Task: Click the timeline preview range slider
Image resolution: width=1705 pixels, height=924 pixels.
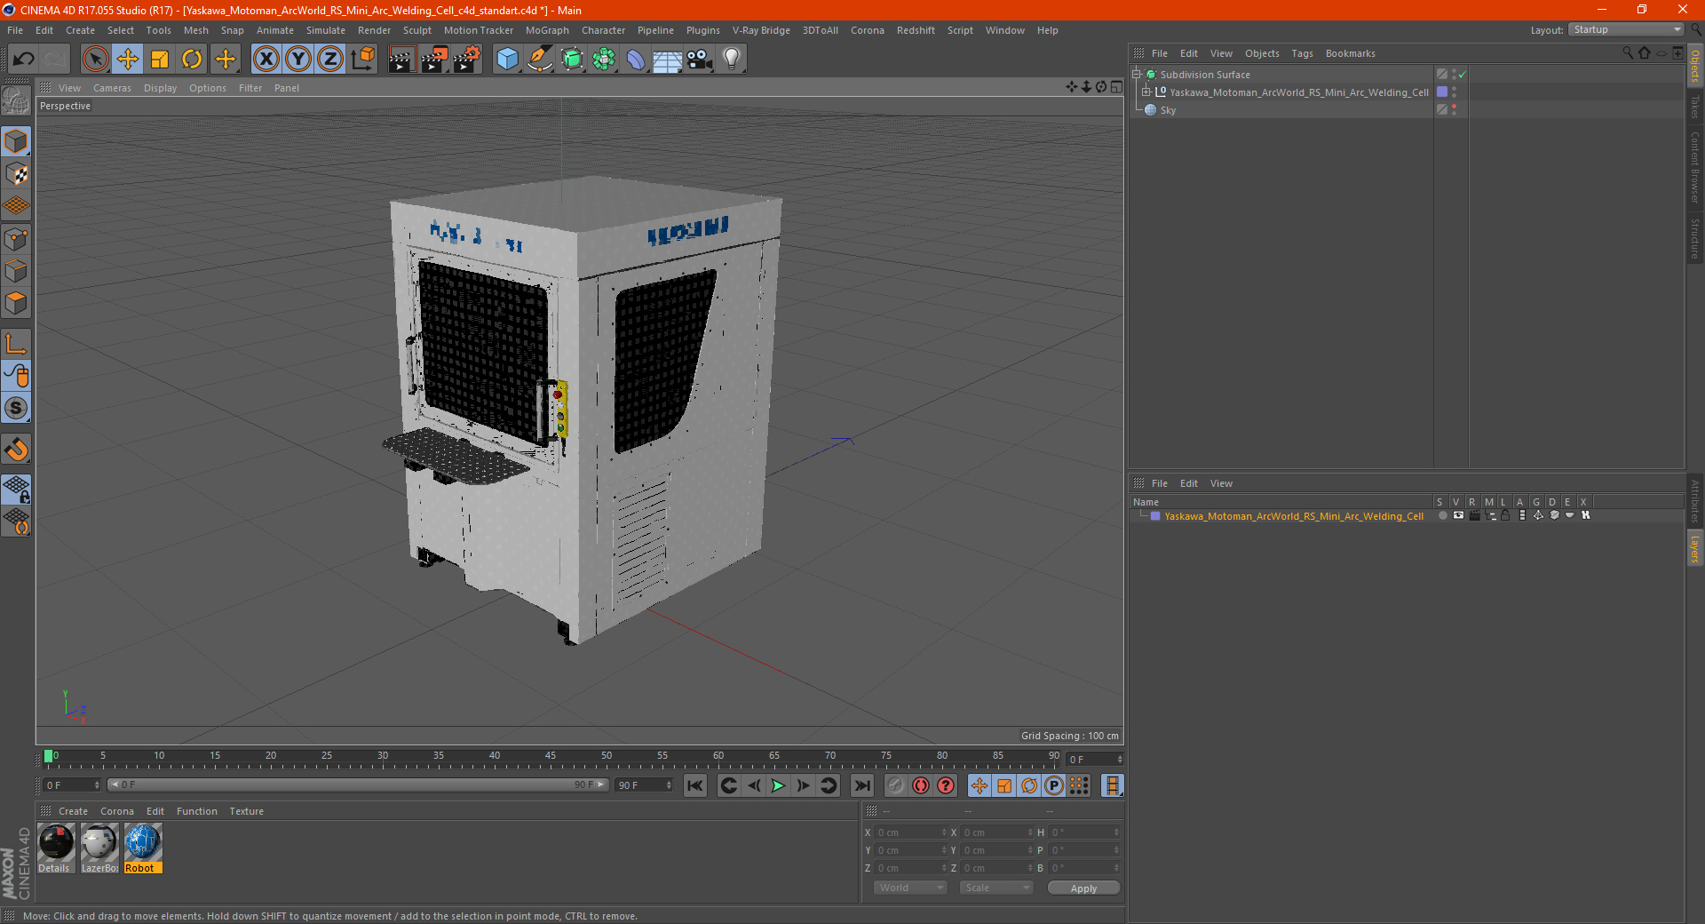Action: click(358, 785)
